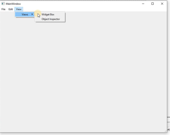The image size is (170, 135).
Task: Close the MainWindow window
Action: 162,4
